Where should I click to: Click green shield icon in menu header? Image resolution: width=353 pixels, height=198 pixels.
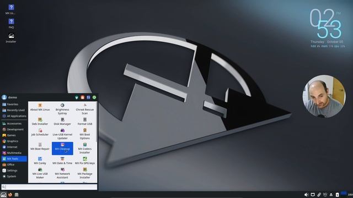click(x=77, y=97)
